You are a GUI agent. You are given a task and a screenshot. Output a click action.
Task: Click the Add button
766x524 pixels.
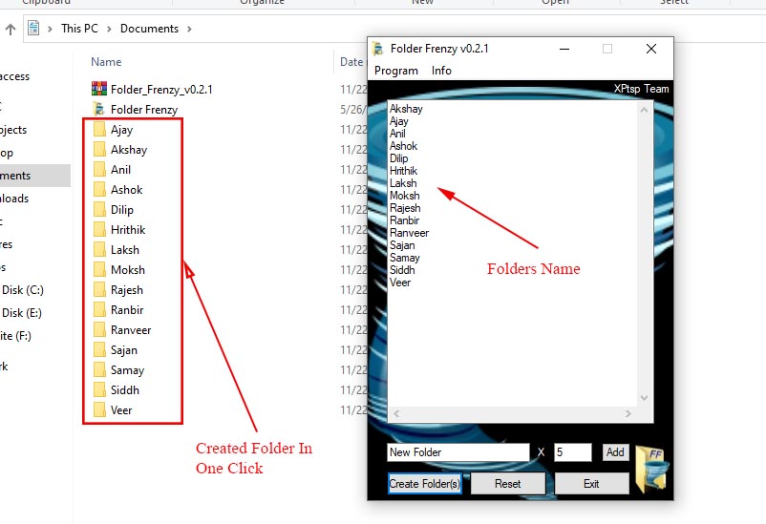coord(615,452)
